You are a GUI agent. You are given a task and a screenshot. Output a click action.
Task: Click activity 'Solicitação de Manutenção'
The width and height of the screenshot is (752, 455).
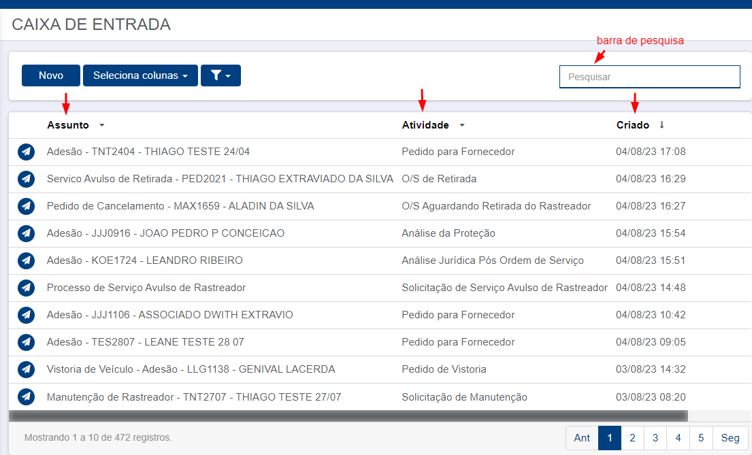coord(464,397)
